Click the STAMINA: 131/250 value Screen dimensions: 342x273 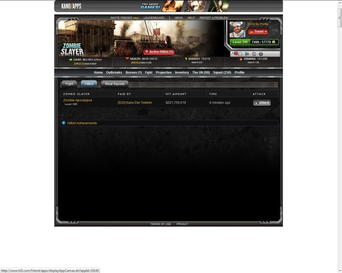coord(255,59)
